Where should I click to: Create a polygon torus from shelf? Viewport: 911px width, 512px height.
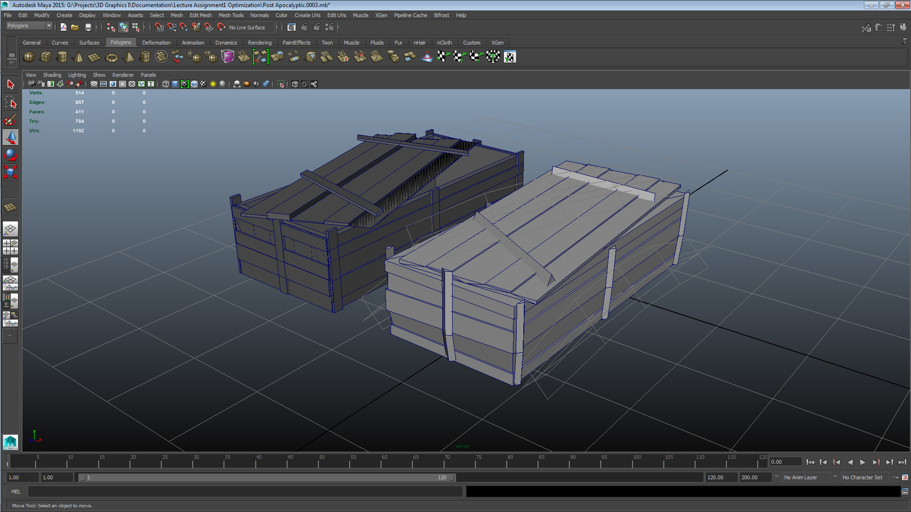coord(112,57)
